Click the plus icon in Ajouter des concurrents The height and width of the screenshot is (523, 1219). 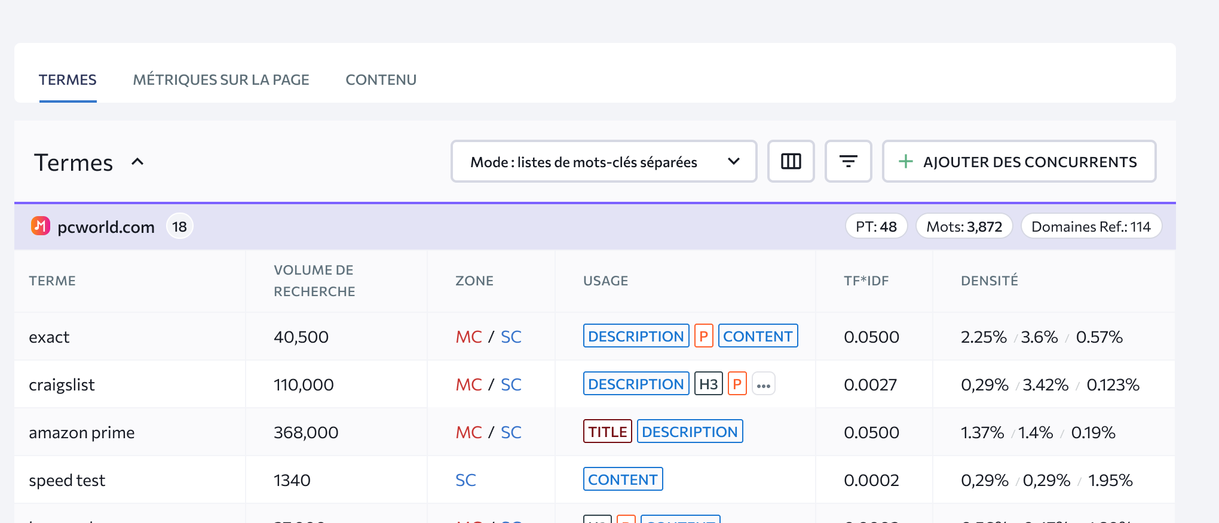(905, 161)
